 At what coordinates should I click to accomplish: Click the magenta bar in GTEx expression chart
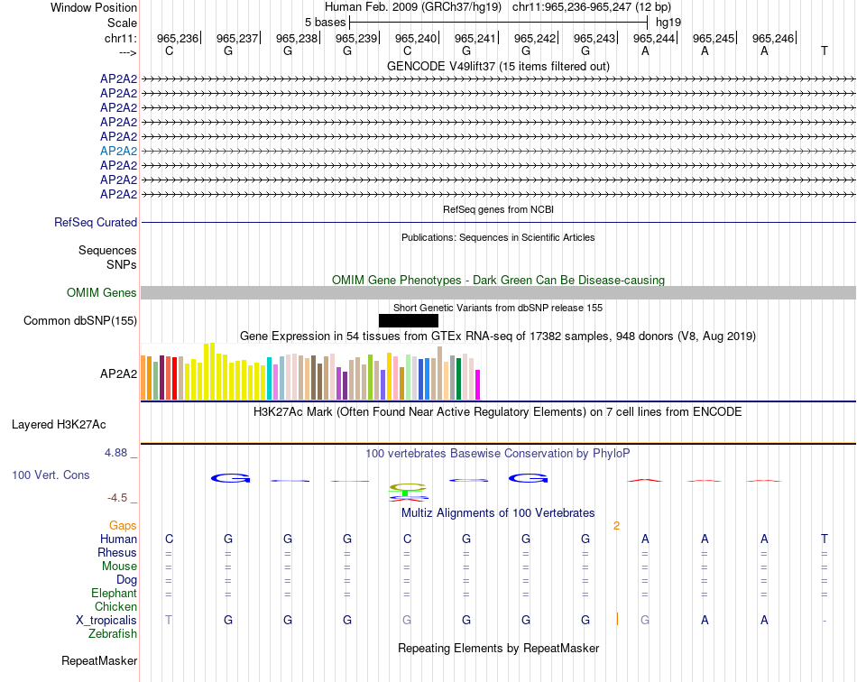pyautogui.click(x=478, y=384)
